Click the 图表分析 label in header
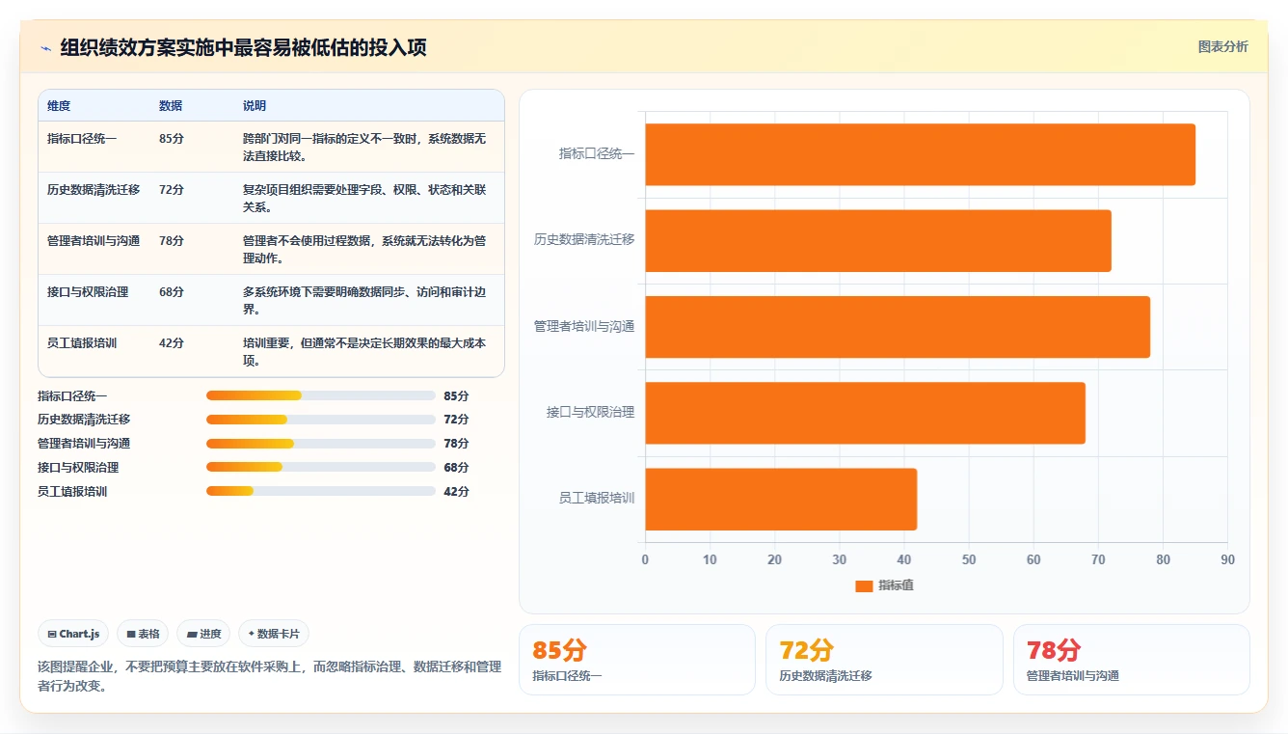1288x734 pixels. point(1222,46)
